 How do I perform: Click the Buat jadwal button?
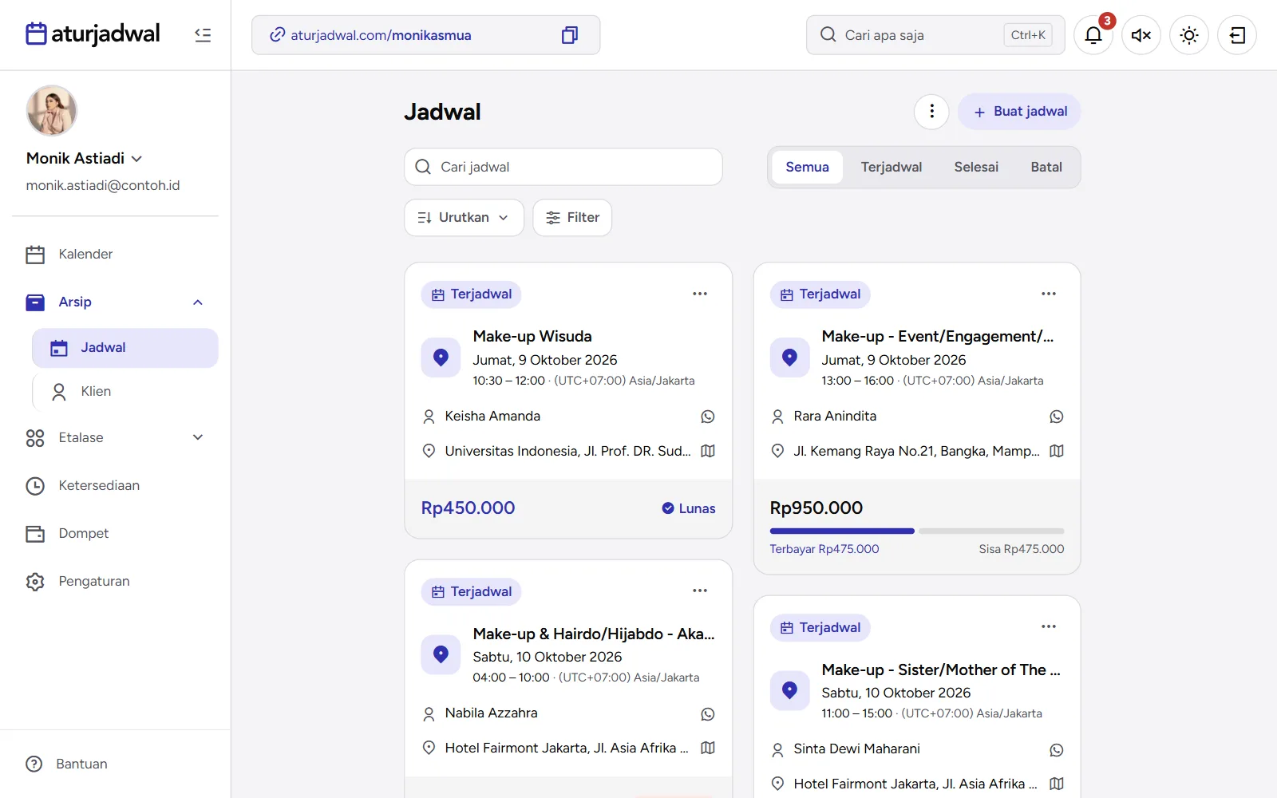[1019, 112]
